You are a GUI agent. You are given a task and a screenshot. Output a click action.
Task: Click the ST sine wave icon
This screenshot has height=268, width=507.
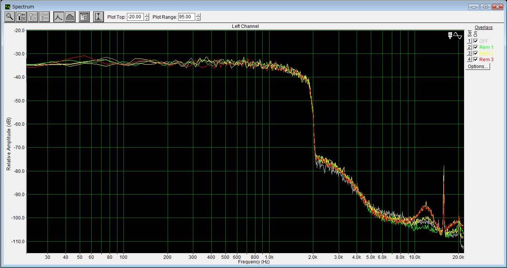(x=455, y=36)
